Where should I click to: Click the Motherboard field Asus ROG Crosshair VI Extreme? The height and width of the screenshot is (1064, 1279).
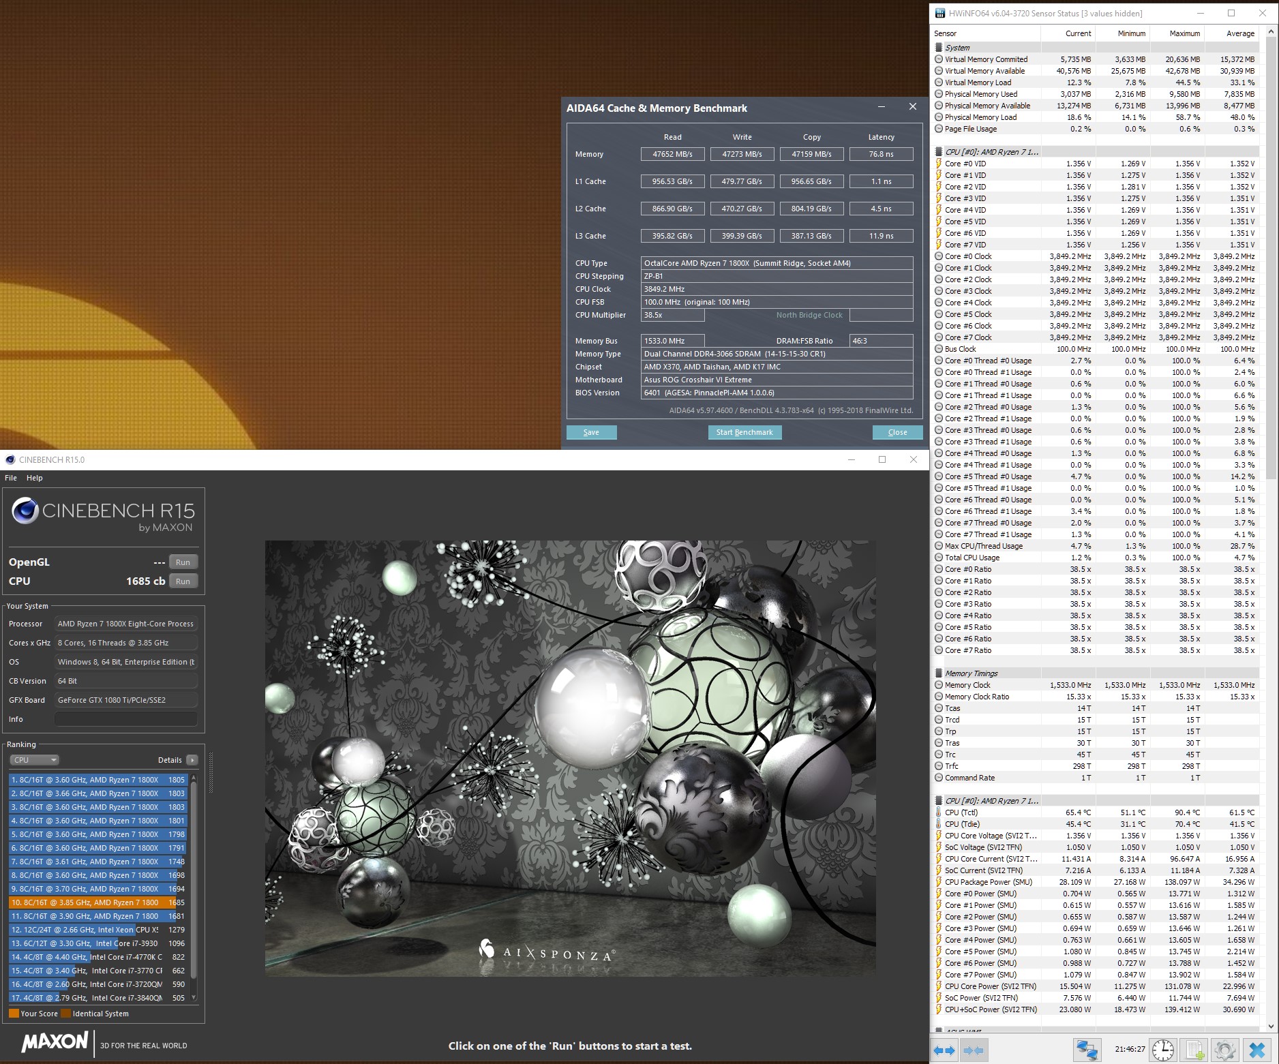pos(777,380)
